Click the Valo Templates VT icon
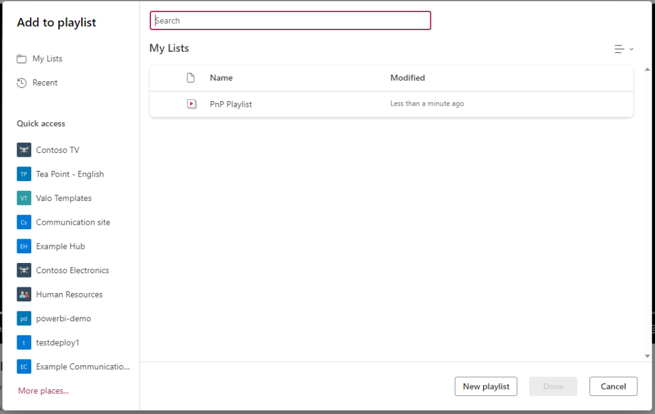This screenshot has height=414, width=655. [x=24, y=198]
